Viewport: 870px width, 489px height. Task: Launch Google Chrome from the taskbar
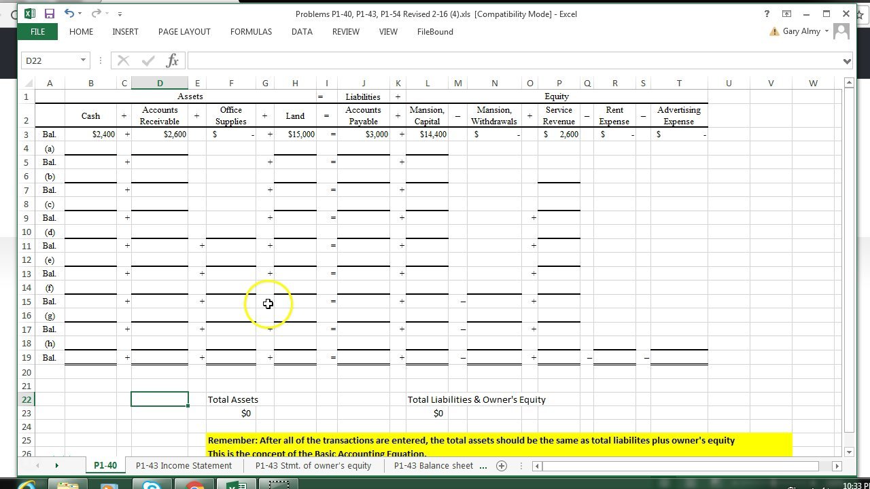[x=194, y=485]
